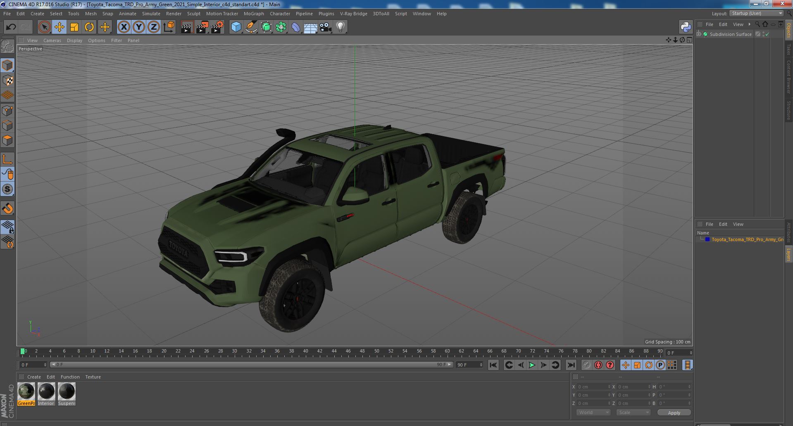Go to start of animation
Screen dimensions: 793x426
493,365
